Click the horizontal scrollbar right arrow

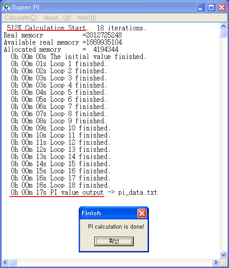216,262
